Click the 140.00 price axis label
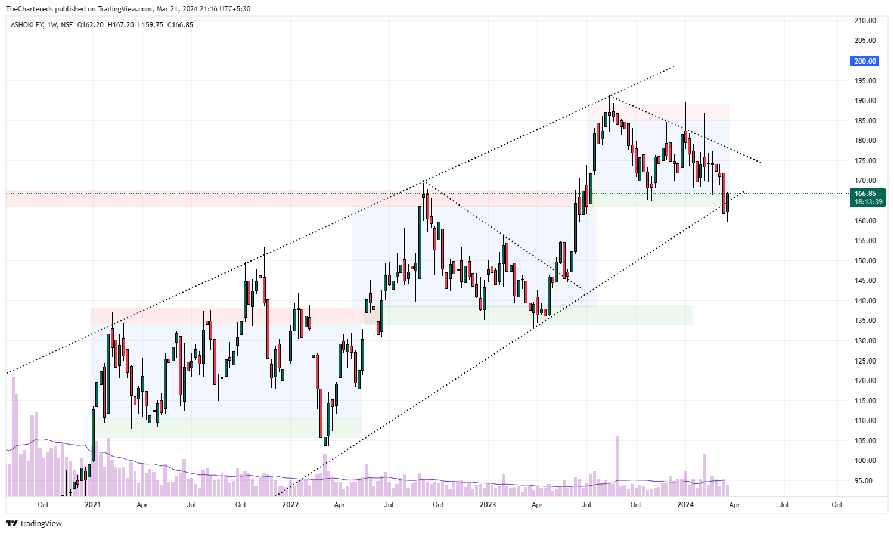The width and height of the screenshot is (894, 534). click(x=865, y=301)
